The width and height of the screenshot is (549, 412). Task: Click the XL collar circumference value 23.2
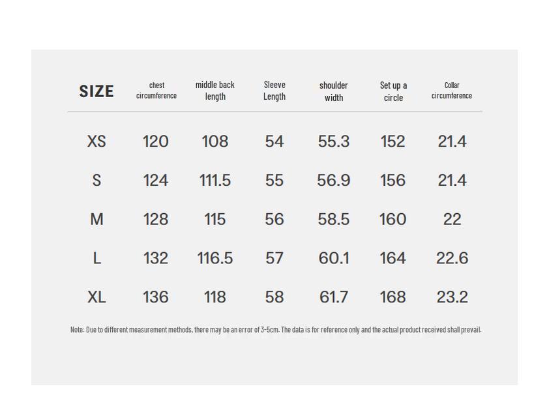[452, 297]
